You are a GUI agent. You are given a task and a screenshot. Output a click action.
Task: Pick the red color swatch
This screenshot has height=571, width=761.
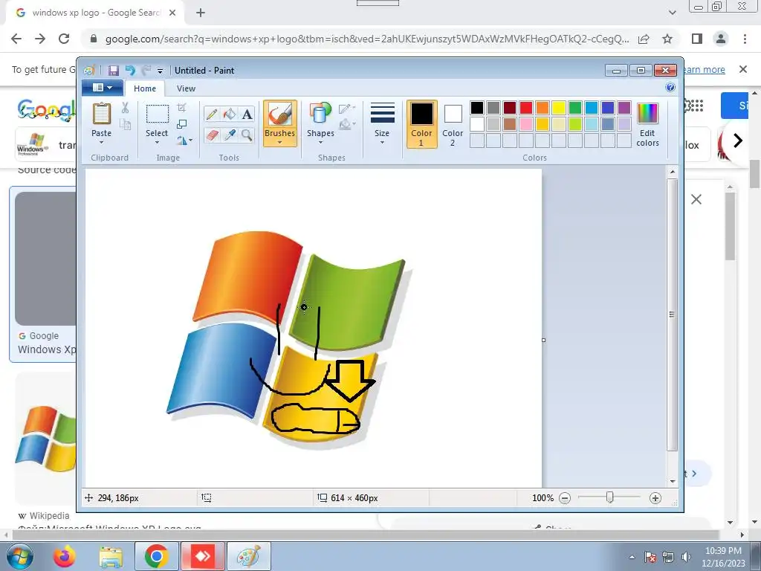click(x=525, y=108)
